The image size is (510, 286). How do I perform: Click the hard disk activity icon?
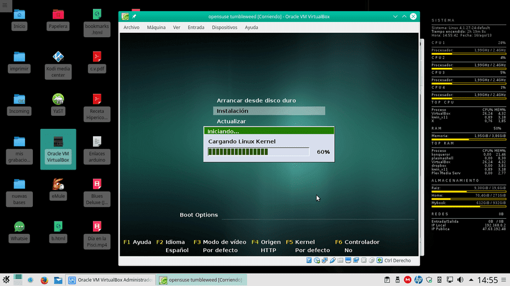tap(309, 261)
